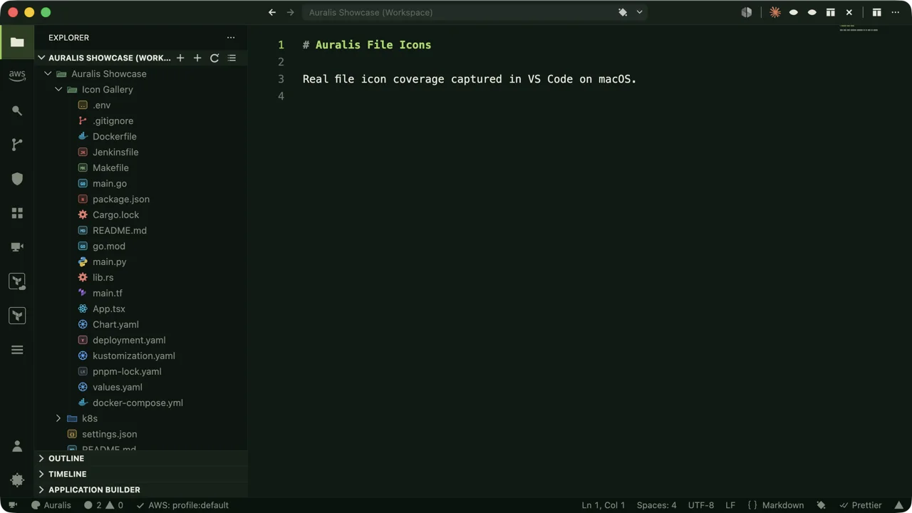
Task: Open kustomization.yaml
Action: click(141, 356)
